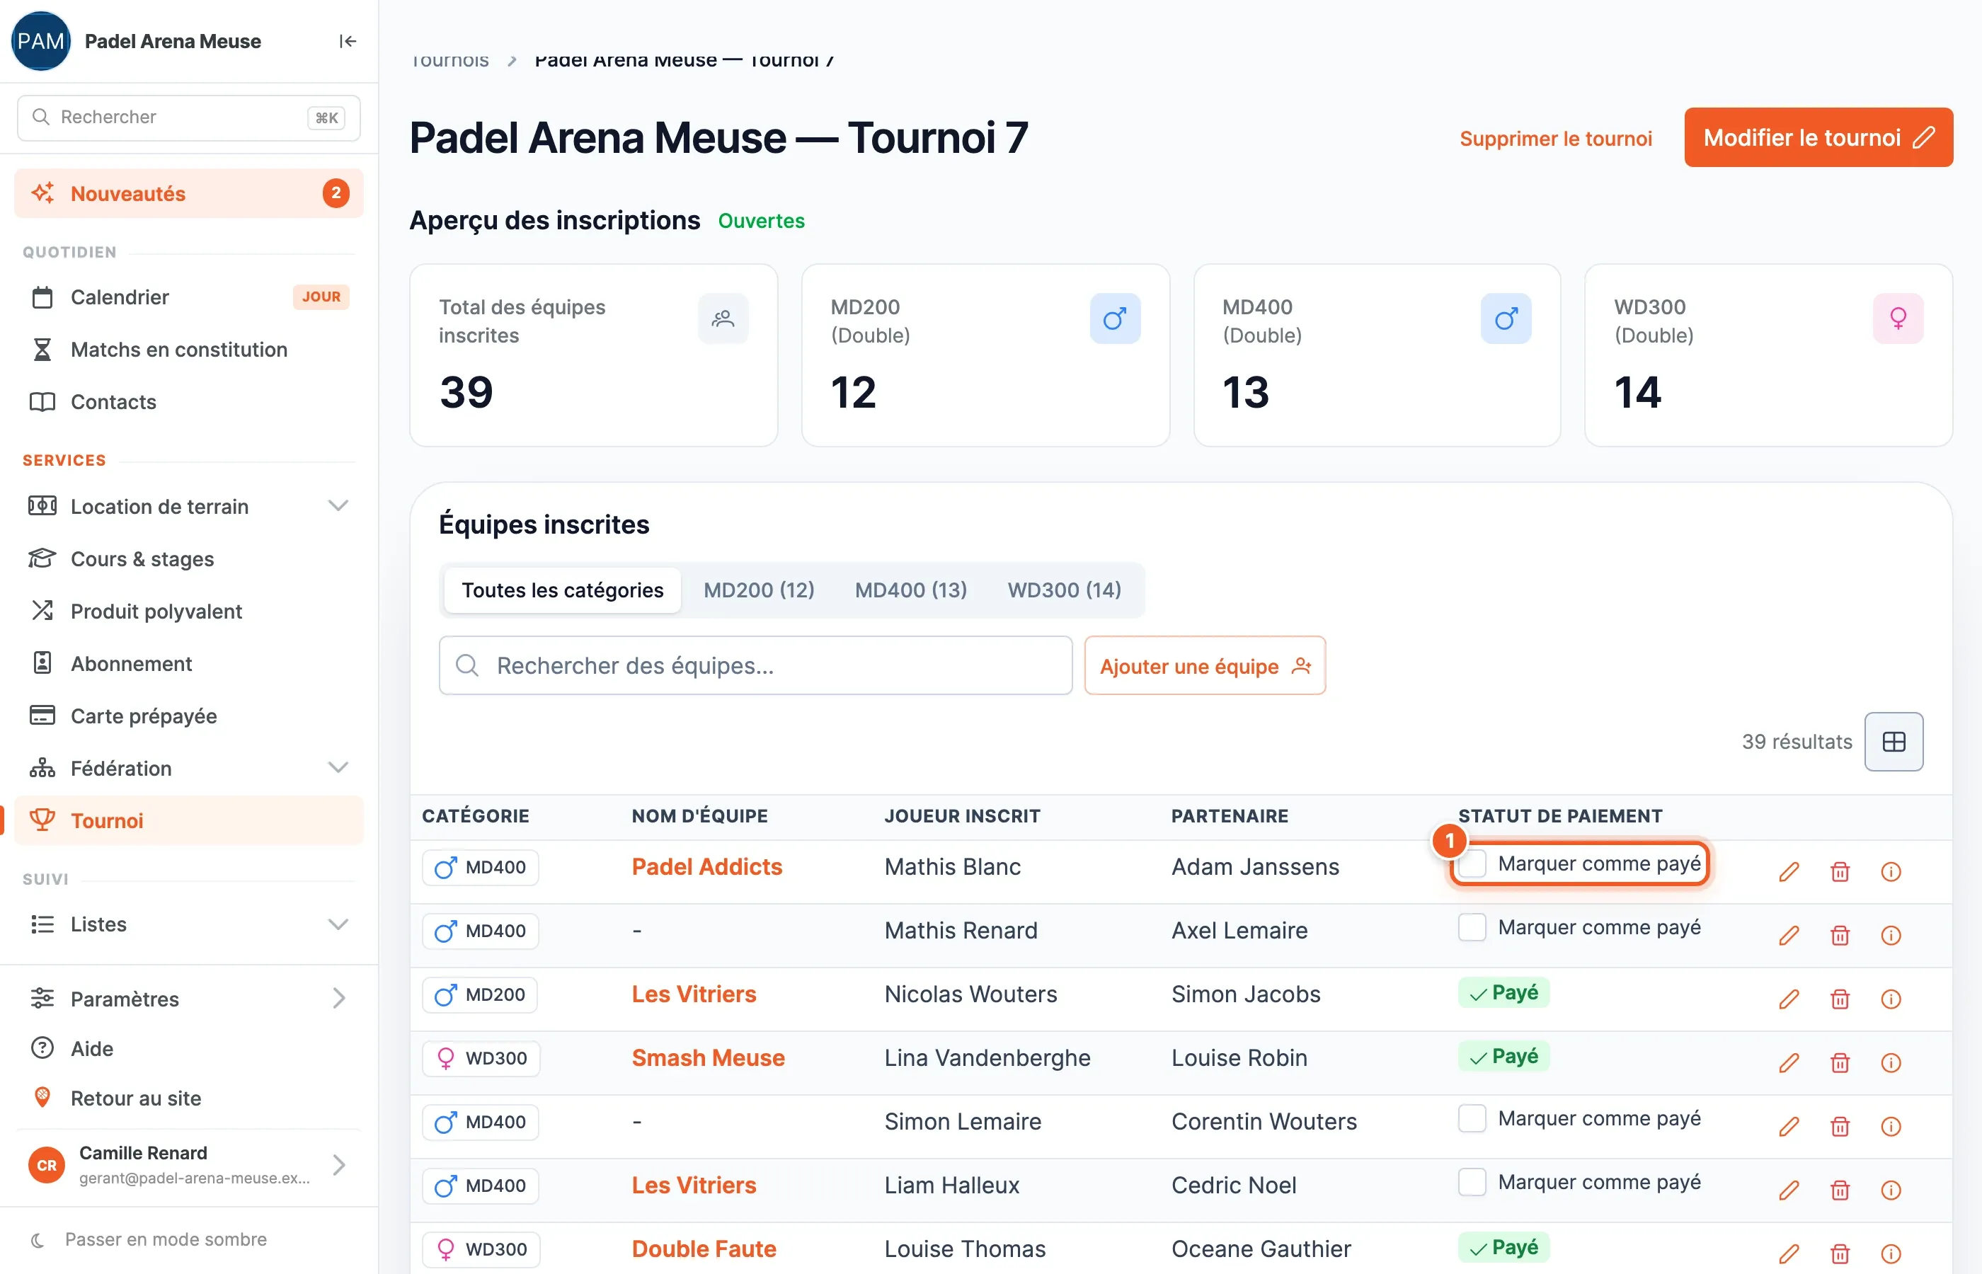Viewport: 1982px width, 1274px height.
Task: Focus the Rechercher des équipes search field
Action: coord(755,666)
